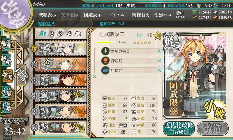233x140 pixels.
Task: Remove the 甲標的 equipment with its X
Action: click(x=159, y=70)
